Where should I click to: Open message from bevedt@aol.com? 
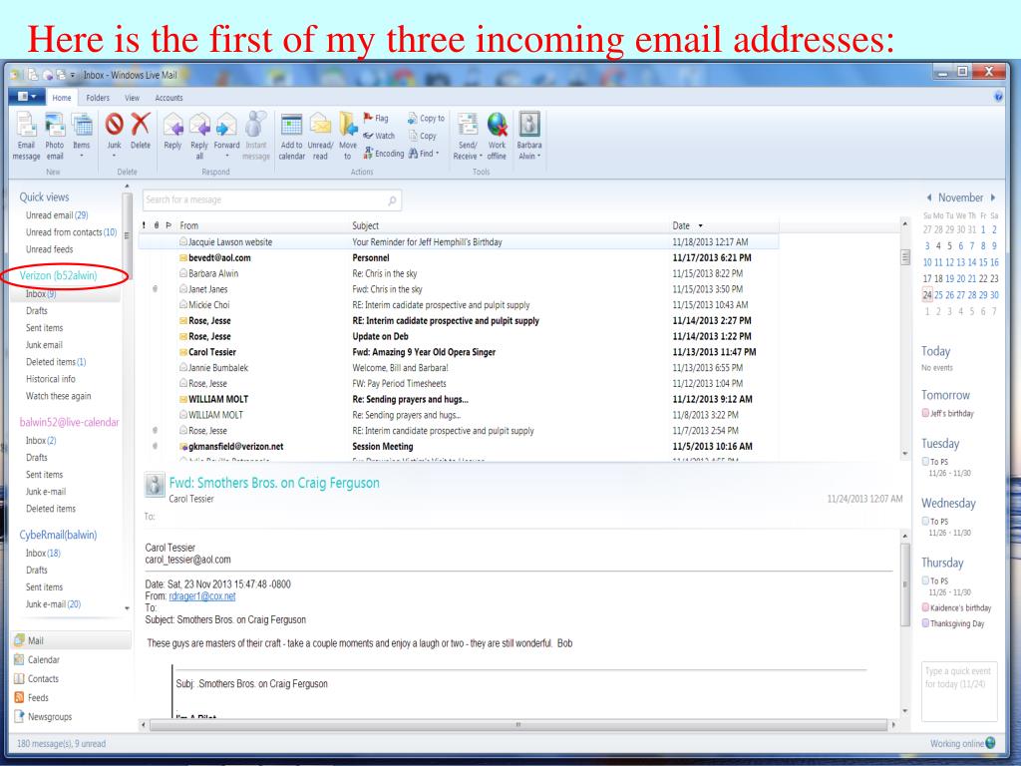pyautogui.click(x=459, y=258)
